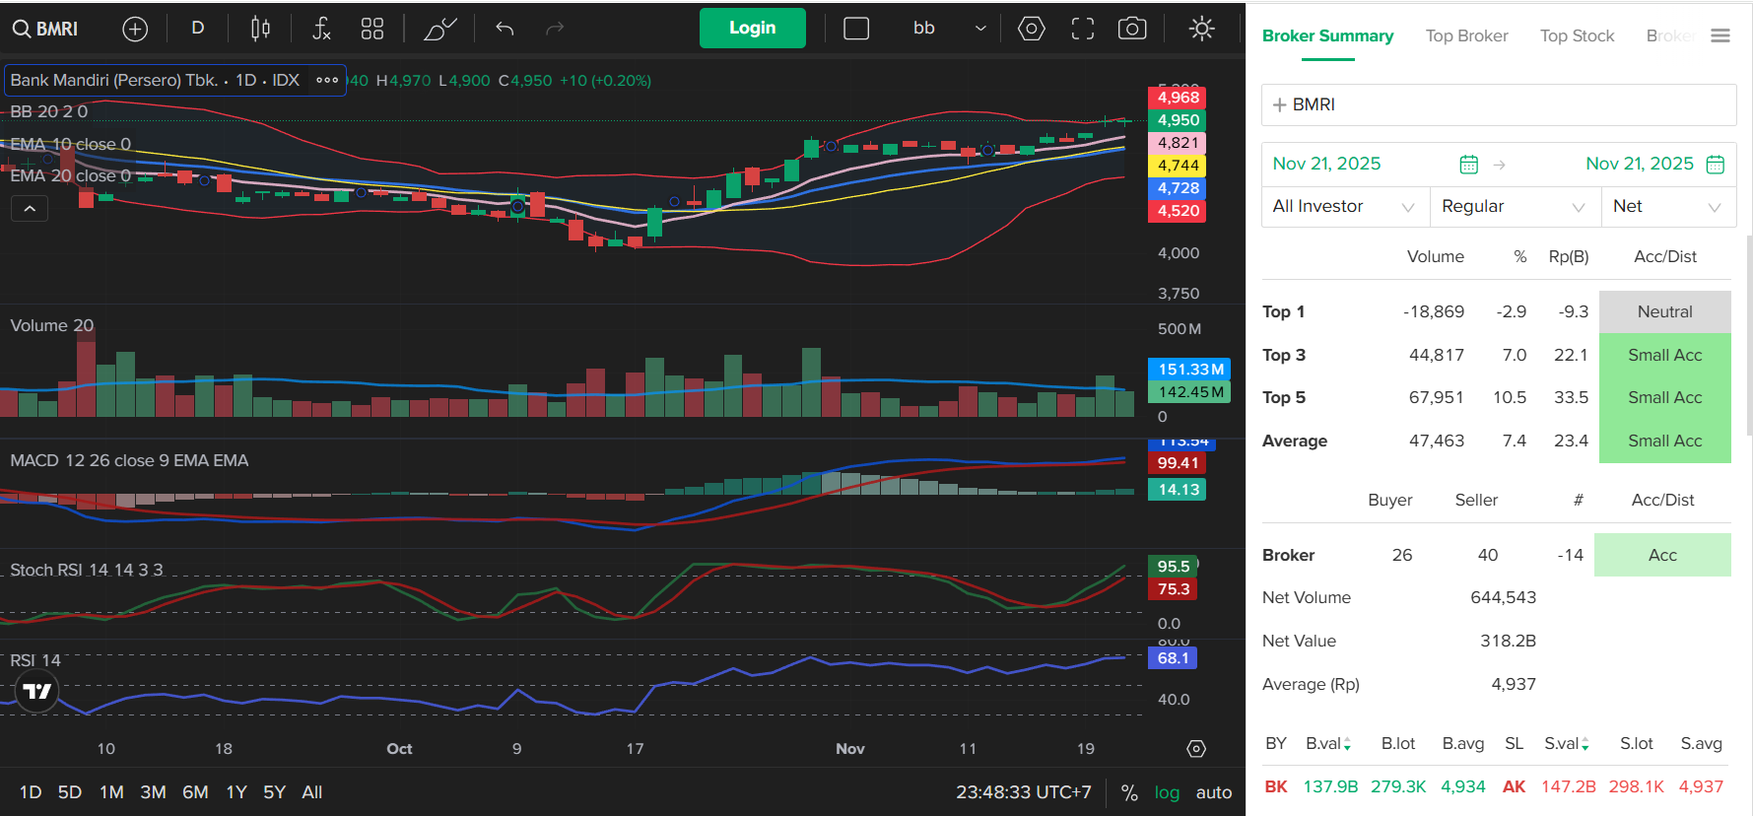Switch to the Top Stock tab
Image resolution: width=1753 pixels, height=816 pixels.
1577,36
